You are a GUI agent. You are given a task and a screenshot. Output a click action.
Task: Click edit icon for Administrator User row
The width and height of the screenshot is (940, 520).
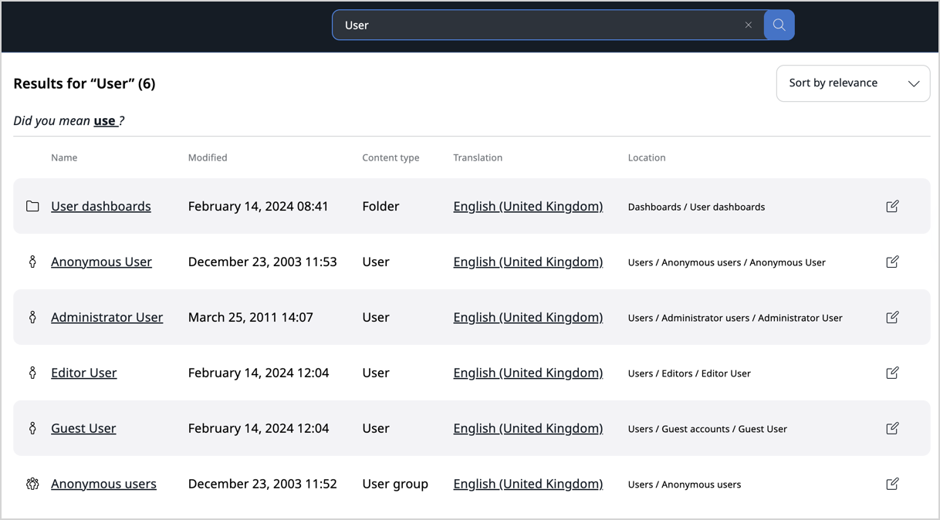click(x=892, y=317)
